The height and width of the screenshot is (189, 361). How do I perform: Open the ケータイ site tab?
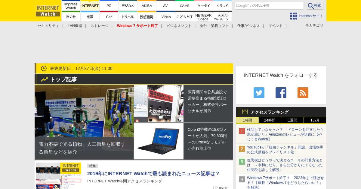pyautogui.click(x=204, y=5)
